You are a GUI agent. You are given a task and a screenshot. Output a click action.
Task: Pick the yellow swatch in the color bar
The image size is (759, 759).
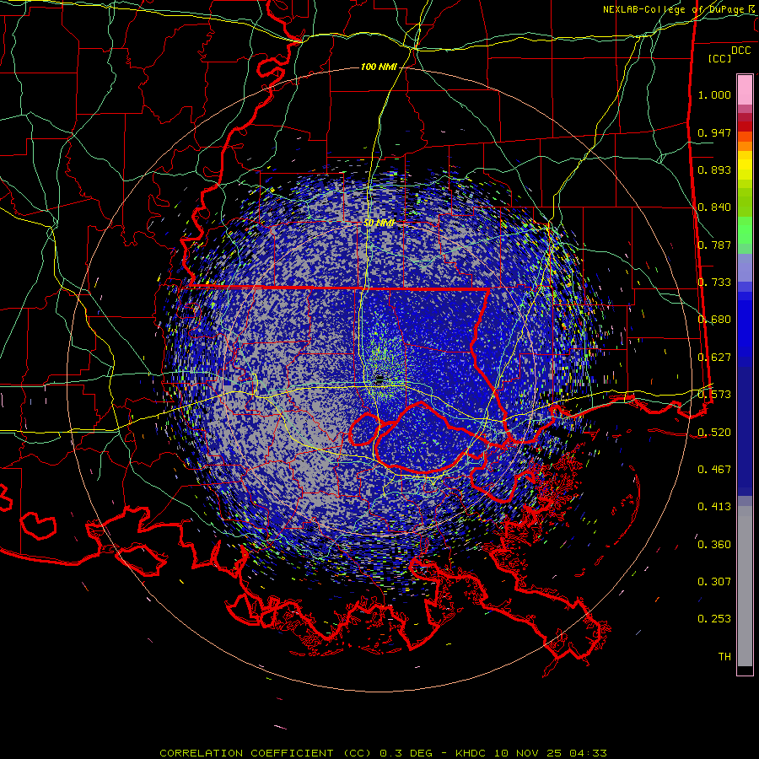(x=745, y=165)
